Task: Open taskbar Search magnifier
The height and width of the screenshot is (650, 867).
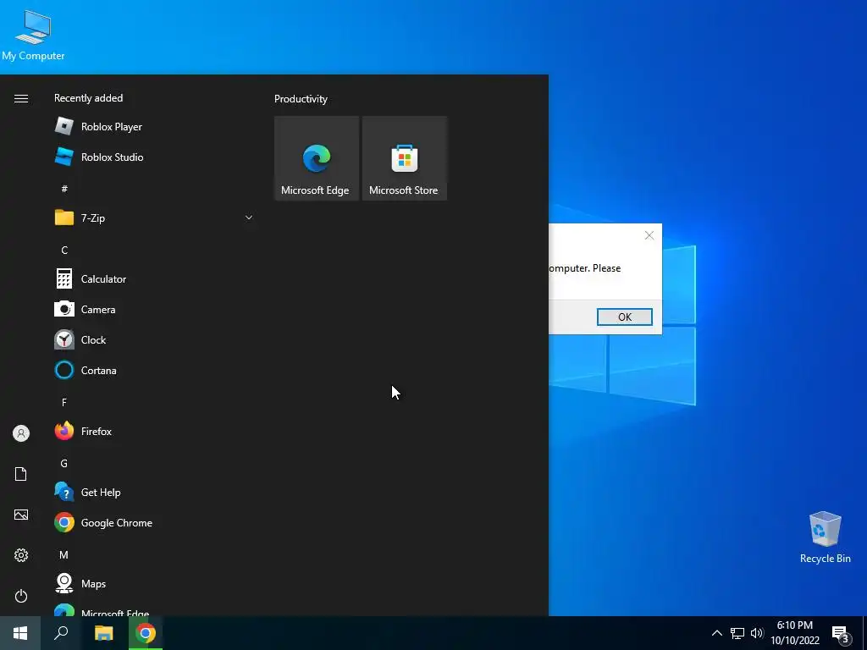Action: (x=61, y=633)
